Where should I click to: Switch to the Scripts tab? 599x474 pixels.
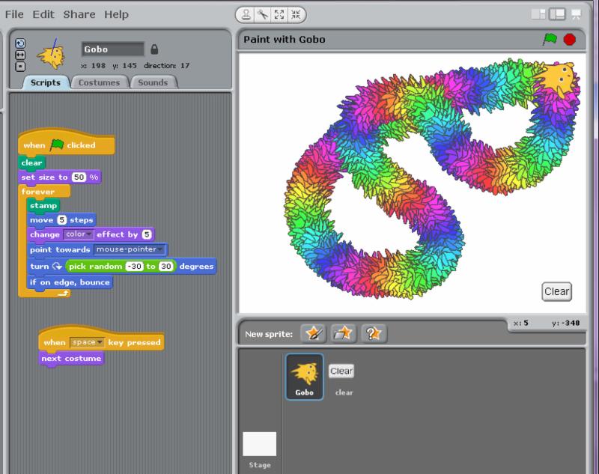[46, 82]
